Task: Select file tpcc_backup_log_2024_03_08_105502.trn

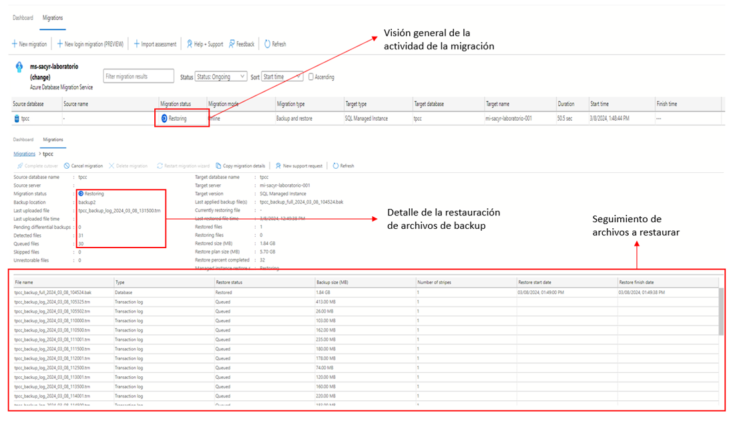Action: click(x=52, y=311)
